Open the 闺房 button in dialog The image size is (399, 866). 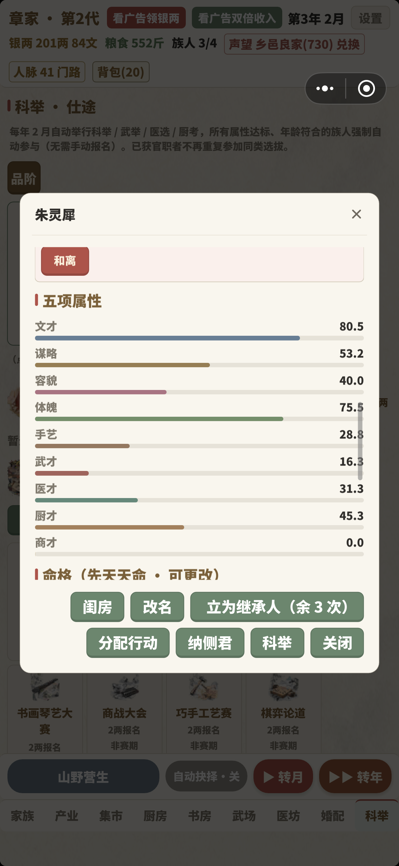pos(97,607)
